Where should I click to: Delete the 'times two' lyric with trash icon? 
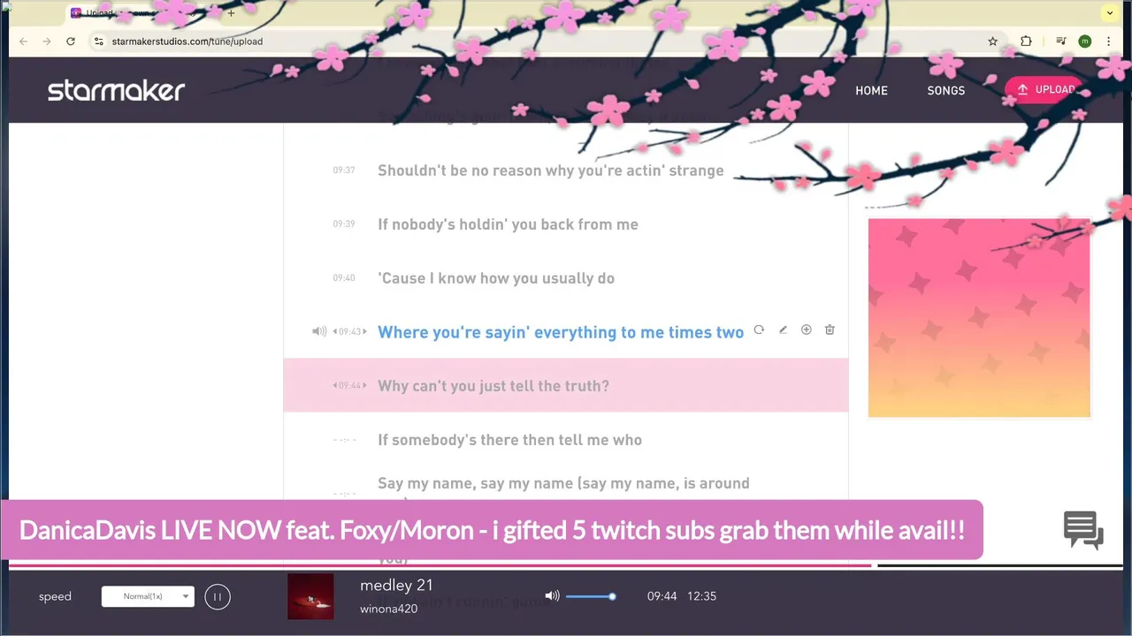coord(830,329)
